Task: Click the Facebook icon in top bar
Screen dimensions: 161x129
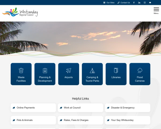Action: point(134,3)
